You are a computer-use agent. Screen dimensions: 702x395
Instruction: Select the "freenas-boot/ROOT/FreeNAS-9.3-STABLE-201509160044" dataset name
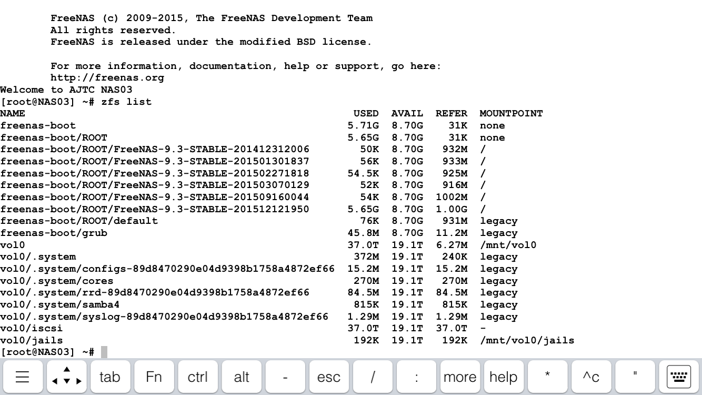click(155, 197)
